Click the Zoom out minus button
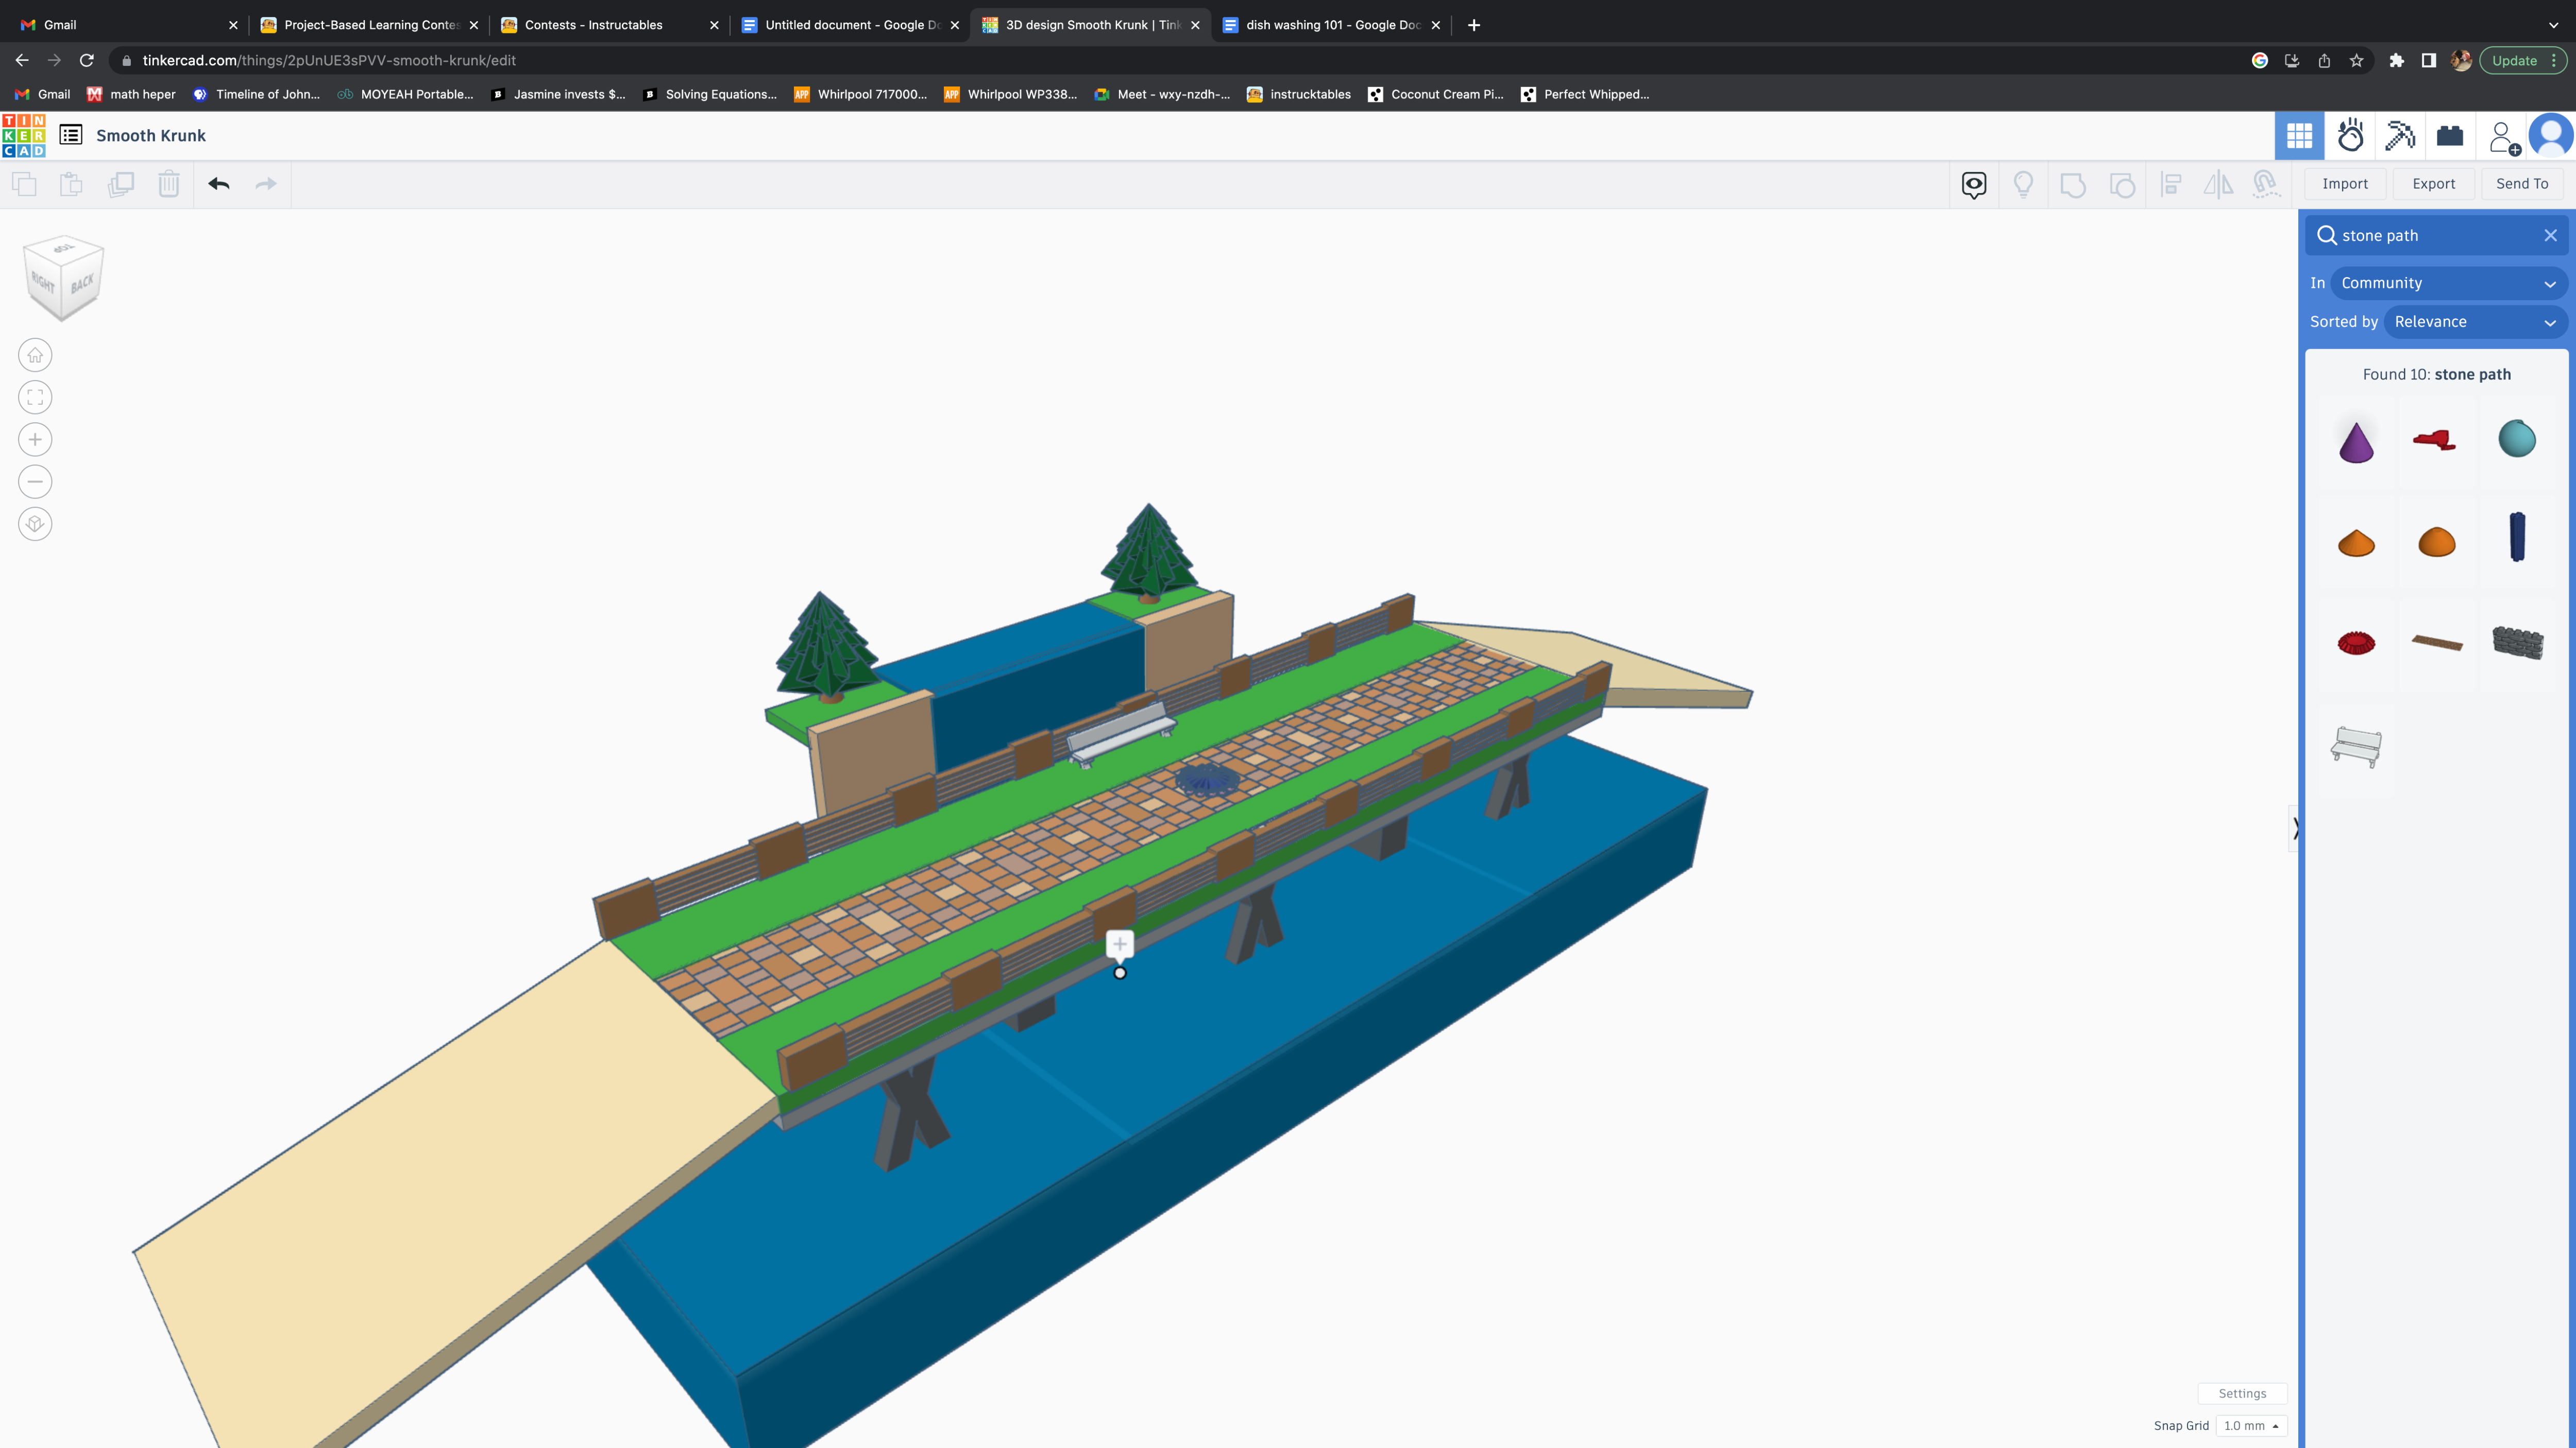This screenshot has height=1448, width=2576. pos(35,481)
